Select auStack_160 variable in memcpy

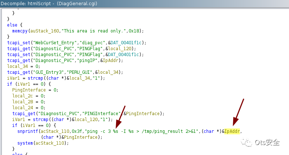[45, 31]
